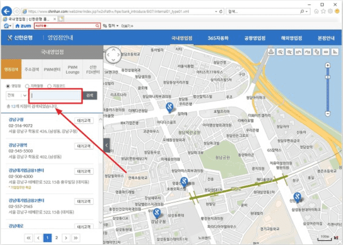This screenshot has height=245, width=343.
Task: Click the Shinhan marker near 삼성동현대아이파크
Action: click(x=297, y=197)
